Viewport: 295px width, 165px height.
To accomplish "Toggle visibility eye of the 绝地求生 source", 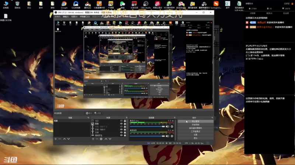I will click(x=121, y=135).
